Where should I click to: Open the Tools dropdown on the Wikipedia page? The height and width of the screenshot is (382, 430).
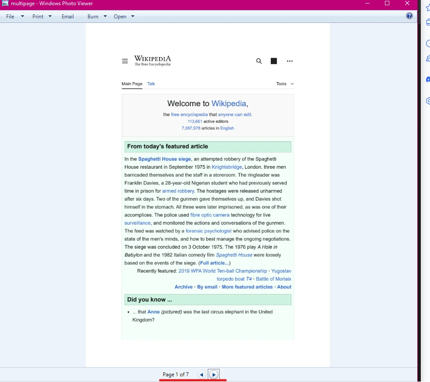(x=284, y=83)
